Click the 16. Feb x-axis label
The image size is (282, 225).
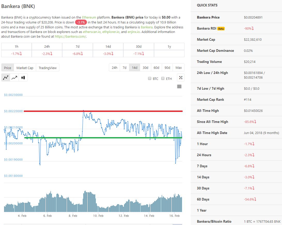174,216
